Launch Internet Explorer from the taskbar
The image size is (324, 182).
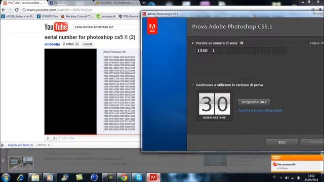pos(20,177)
